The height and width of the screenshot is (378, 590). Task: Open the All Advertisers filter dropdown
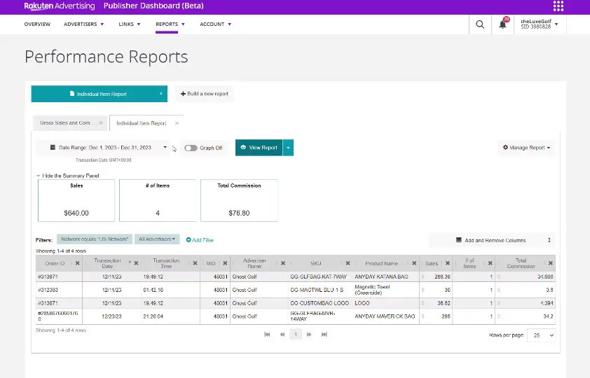(x=157, y=239)
